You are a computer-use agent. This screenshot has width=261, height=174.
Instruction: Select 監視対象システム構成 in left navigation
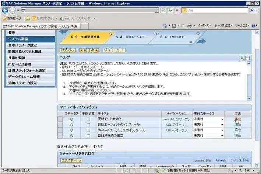pos(31,52)
